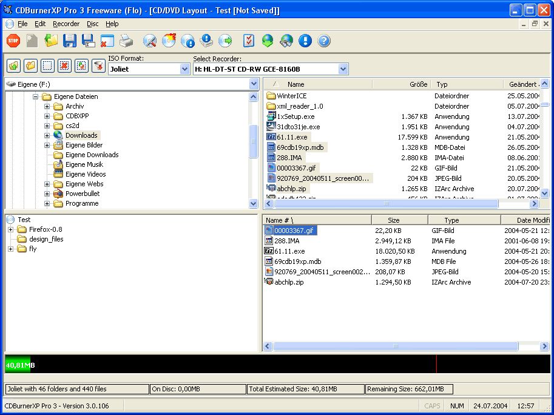The width and height of the screenshot is (554, 415).
Task: Click the printer icon in toolbar
Action: click(126, 41)
